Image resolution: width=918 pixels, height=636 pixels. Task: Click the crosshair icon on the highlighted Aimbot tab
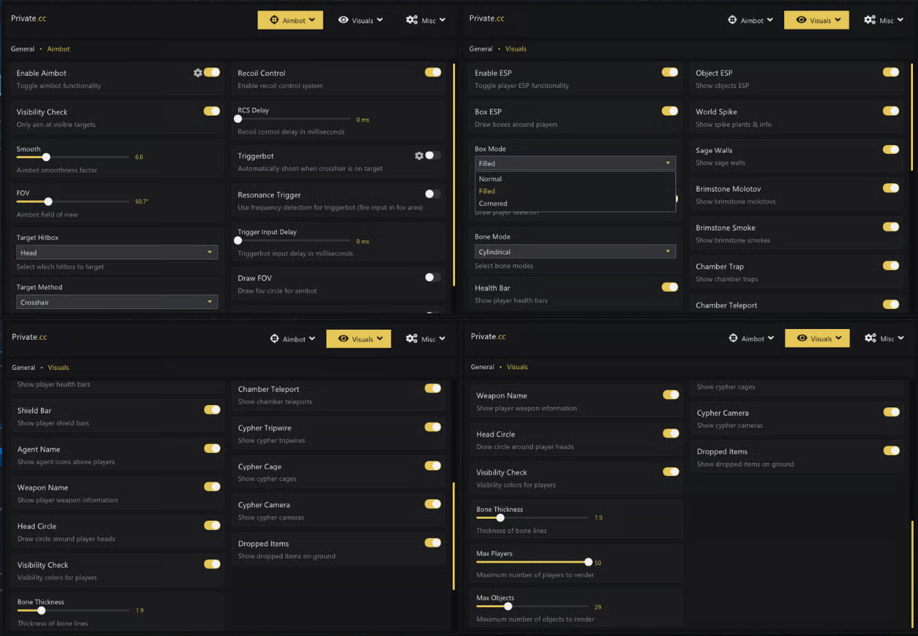(x=274, y=20)
